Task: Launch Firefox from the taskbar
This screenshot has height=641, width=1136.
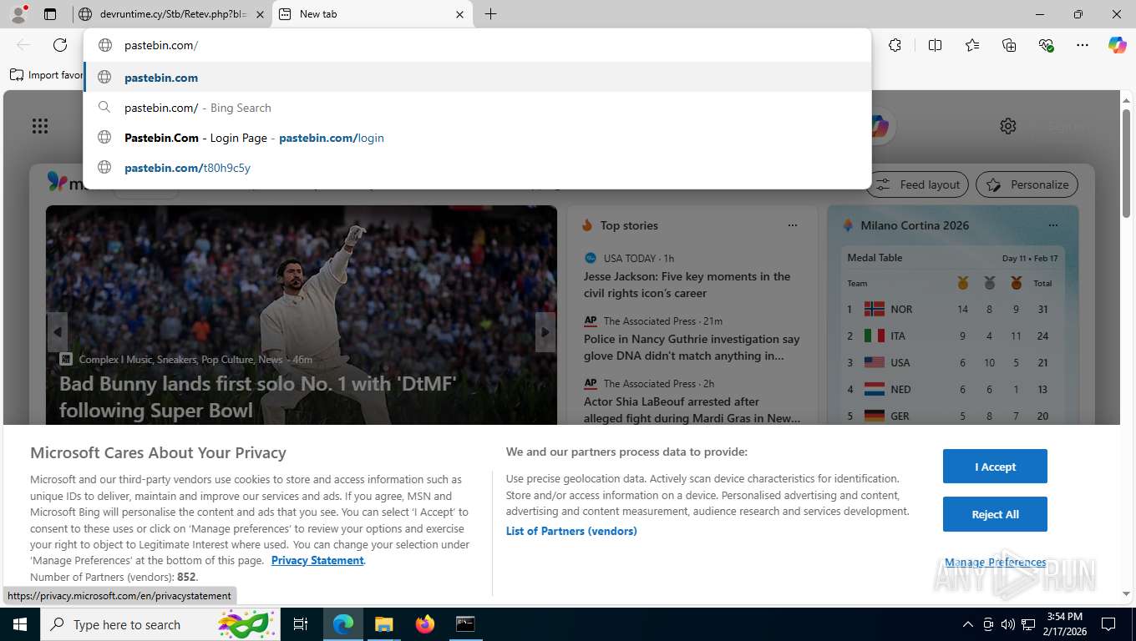Action: pos(425,624)
